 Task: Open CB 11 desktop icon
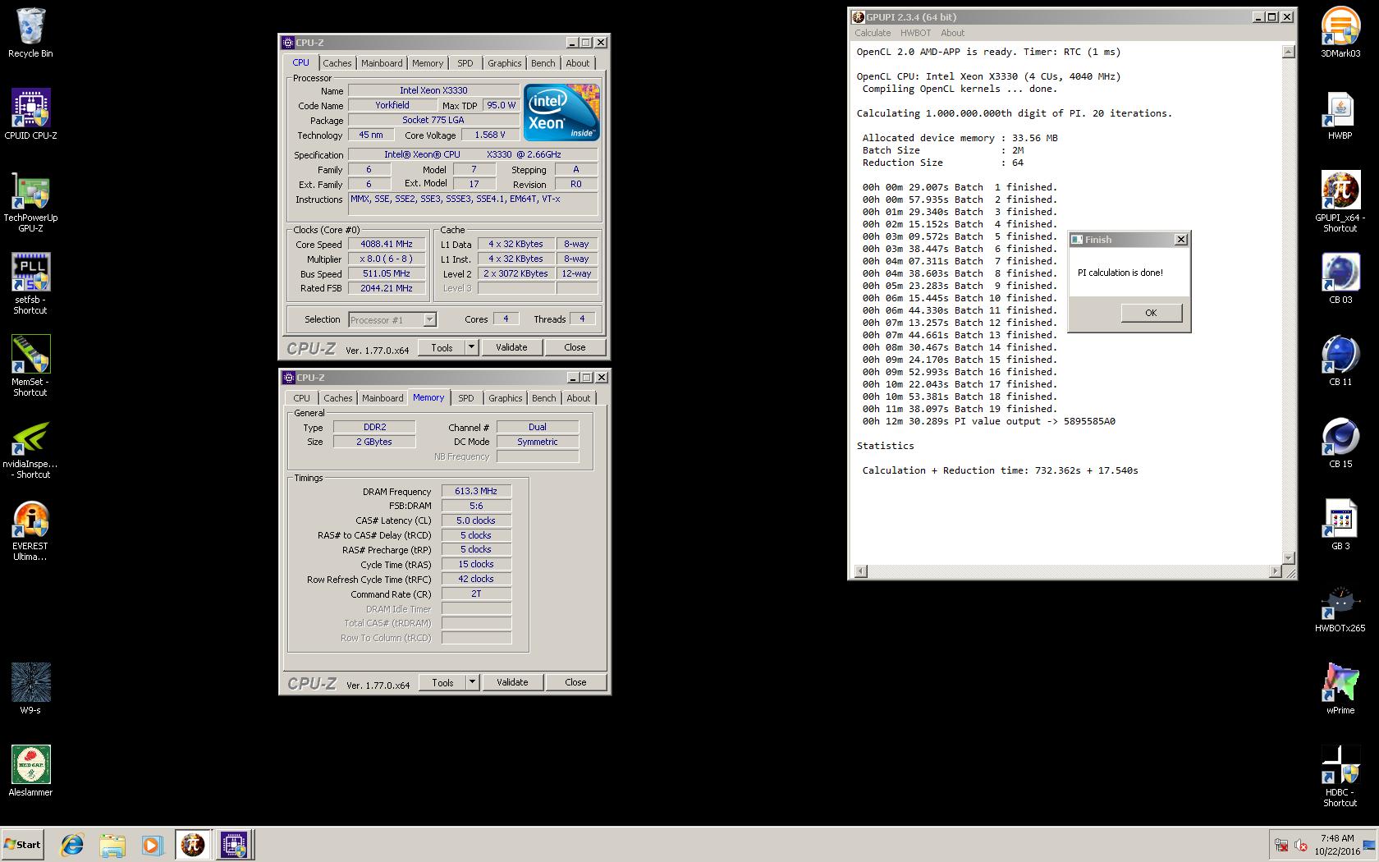click(1340, 360)
